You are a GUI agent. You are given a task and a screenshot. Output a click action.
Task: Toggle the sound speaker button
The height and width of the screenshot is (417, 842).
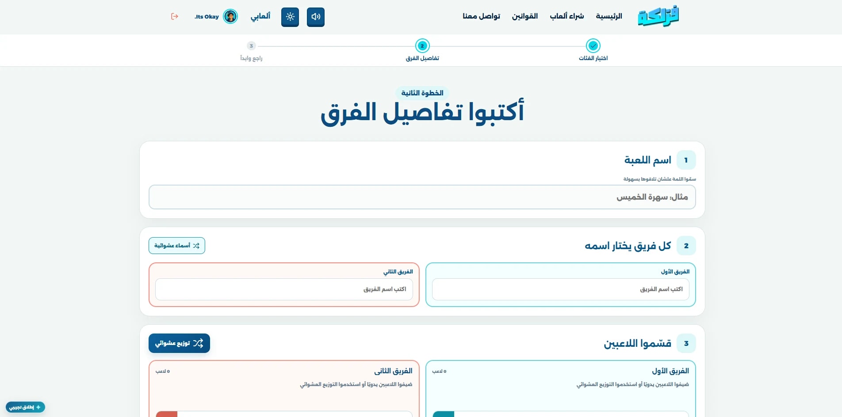coord(316,17)
